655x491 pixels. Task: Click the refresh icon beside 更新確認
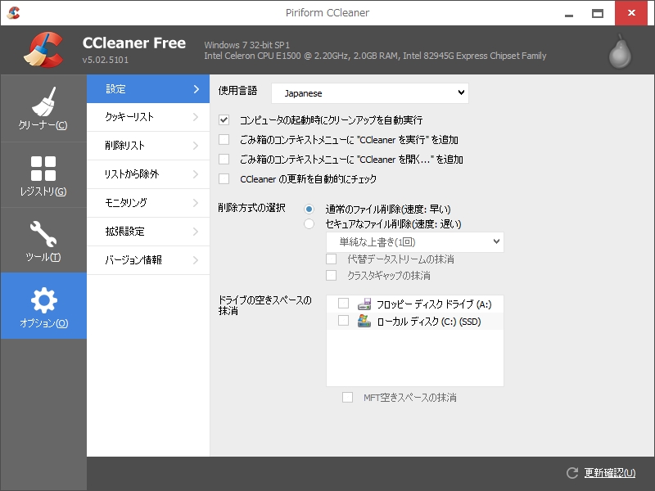click(572, 473)
